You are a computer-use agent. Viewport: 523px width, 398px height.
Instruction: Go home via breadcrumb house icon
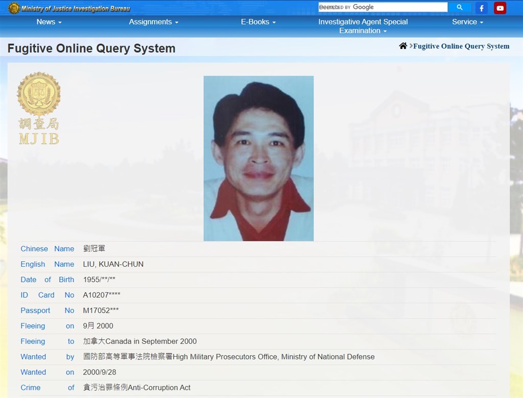coord(403,45)
